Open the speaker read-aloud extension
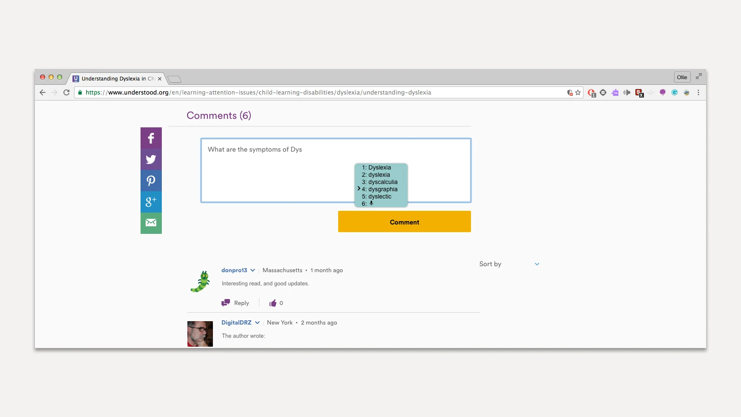This screenshot has width=741, height=417. point(627,92)
